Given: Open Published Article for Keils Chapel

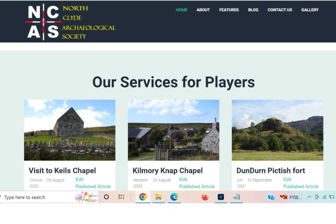Looking at the screenshot, I should click(93, 186).
